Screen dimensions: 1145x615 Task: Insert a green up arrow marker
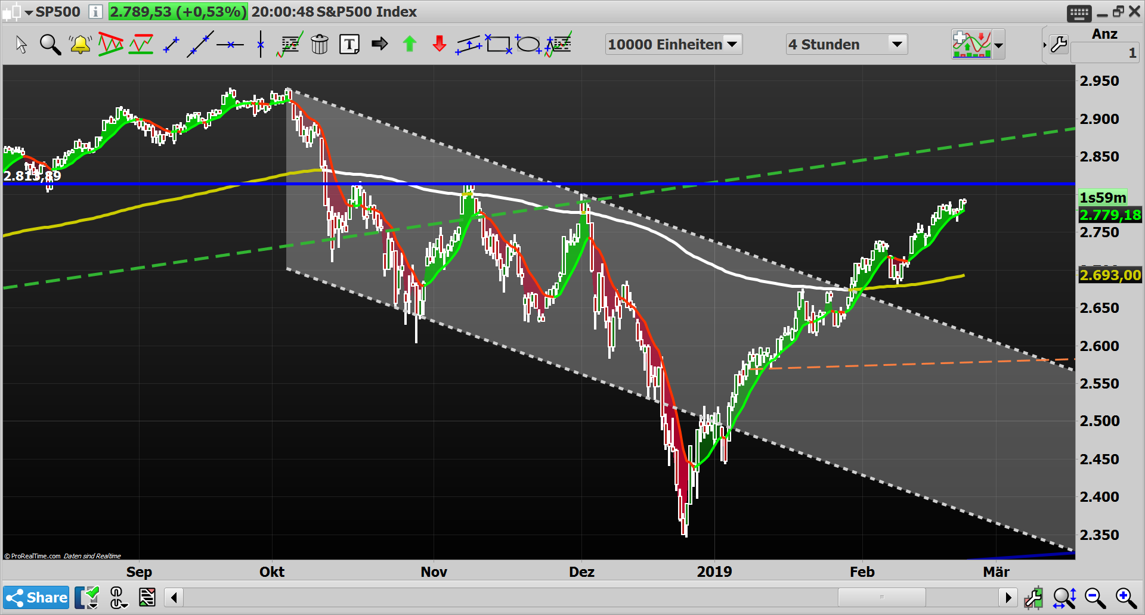click(410, 44)
